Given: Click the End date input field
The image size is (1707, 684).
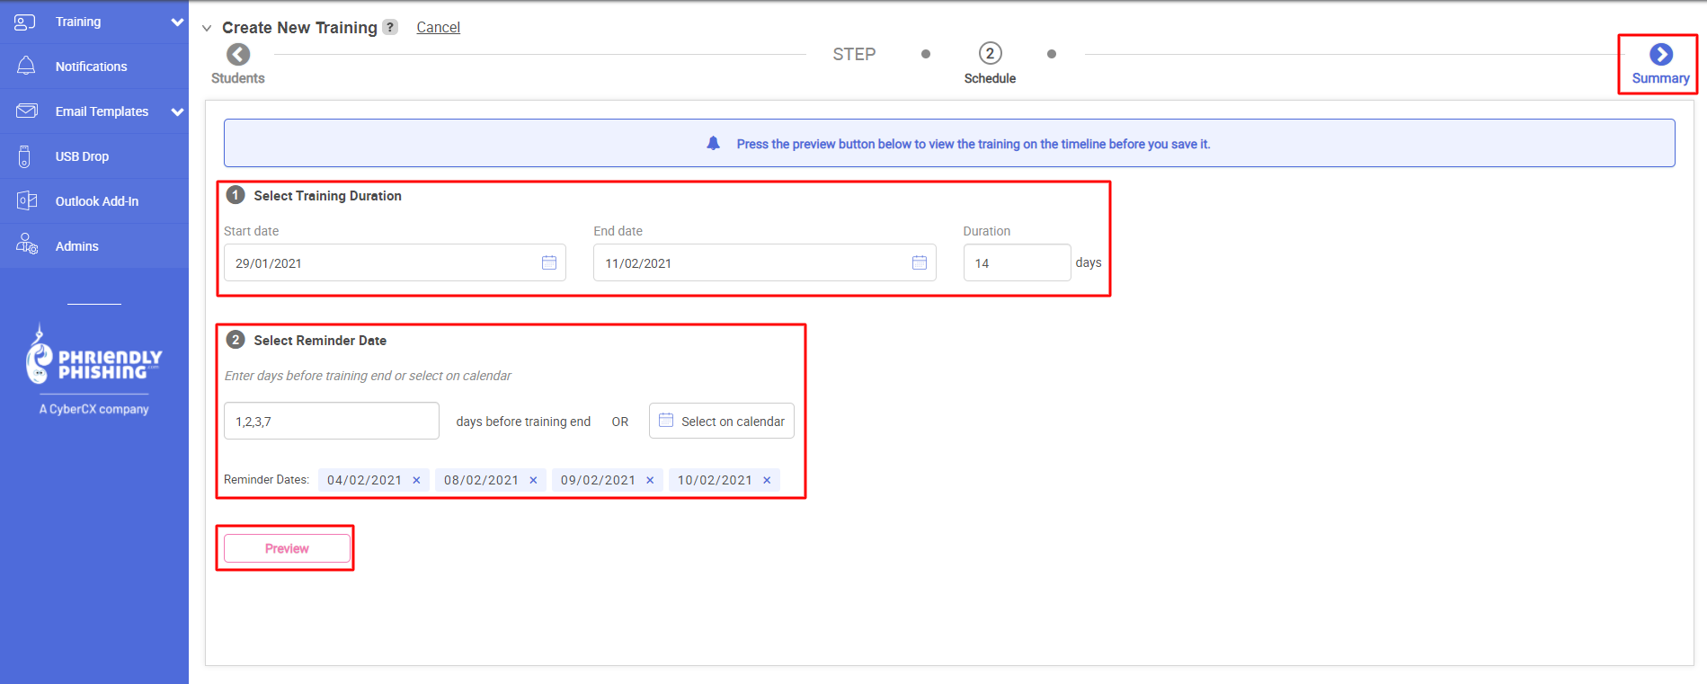Looking at the screenshot, I should [x=765, y=262].
